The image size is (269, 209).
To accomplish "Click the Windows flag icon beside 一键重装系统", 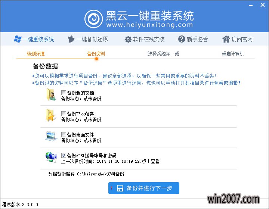I will point(18,39).
